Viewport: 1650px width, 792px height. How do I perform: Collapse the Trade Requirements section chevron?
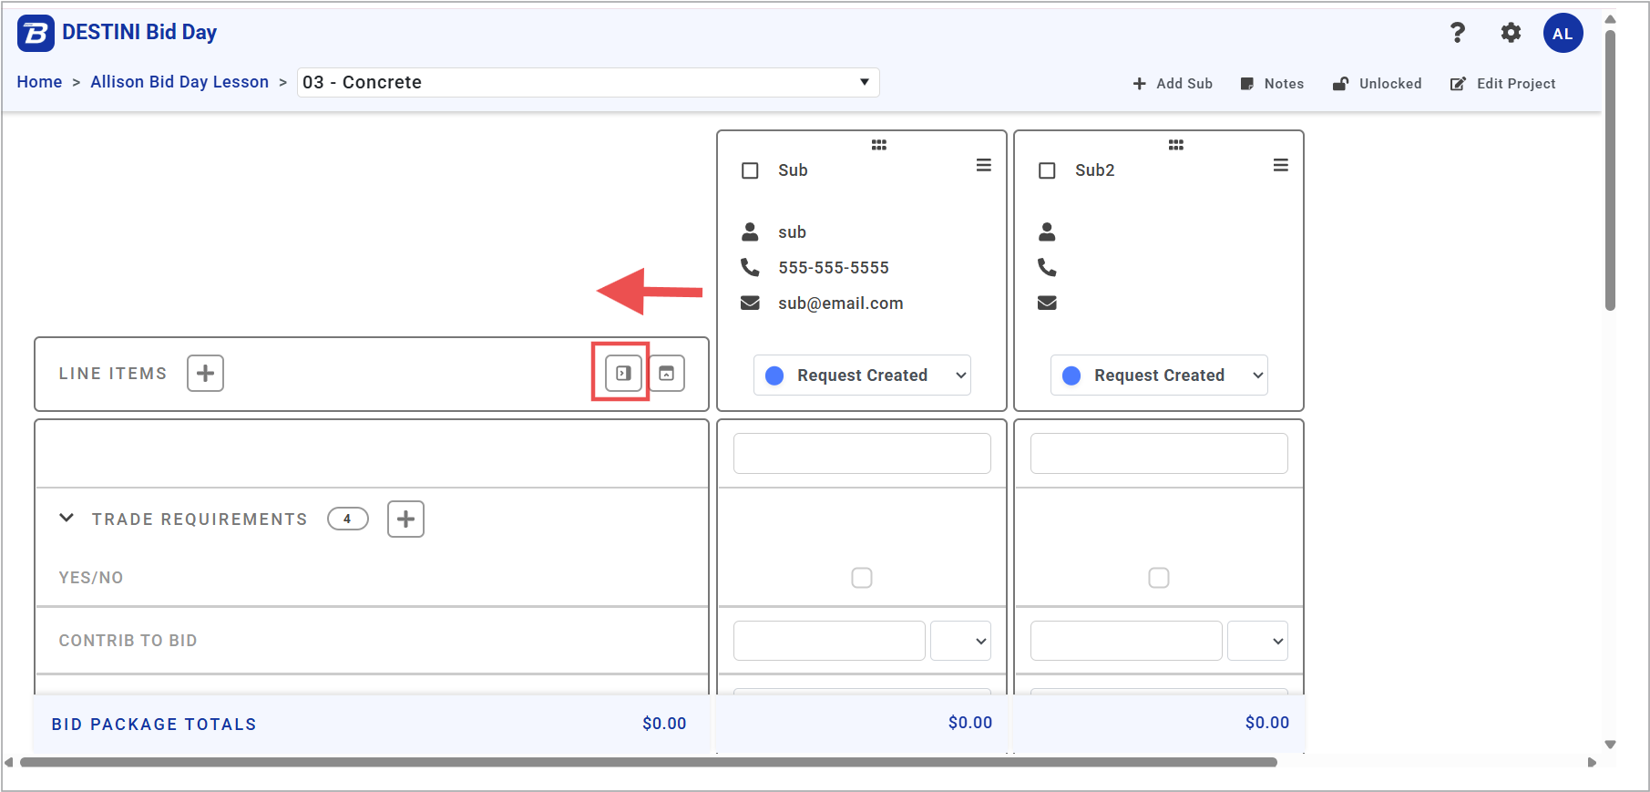67,518
